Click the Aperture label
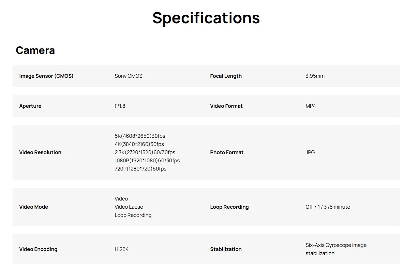Image resolution: width=404 pixels, height=267 pixels. tap(30, 106)
